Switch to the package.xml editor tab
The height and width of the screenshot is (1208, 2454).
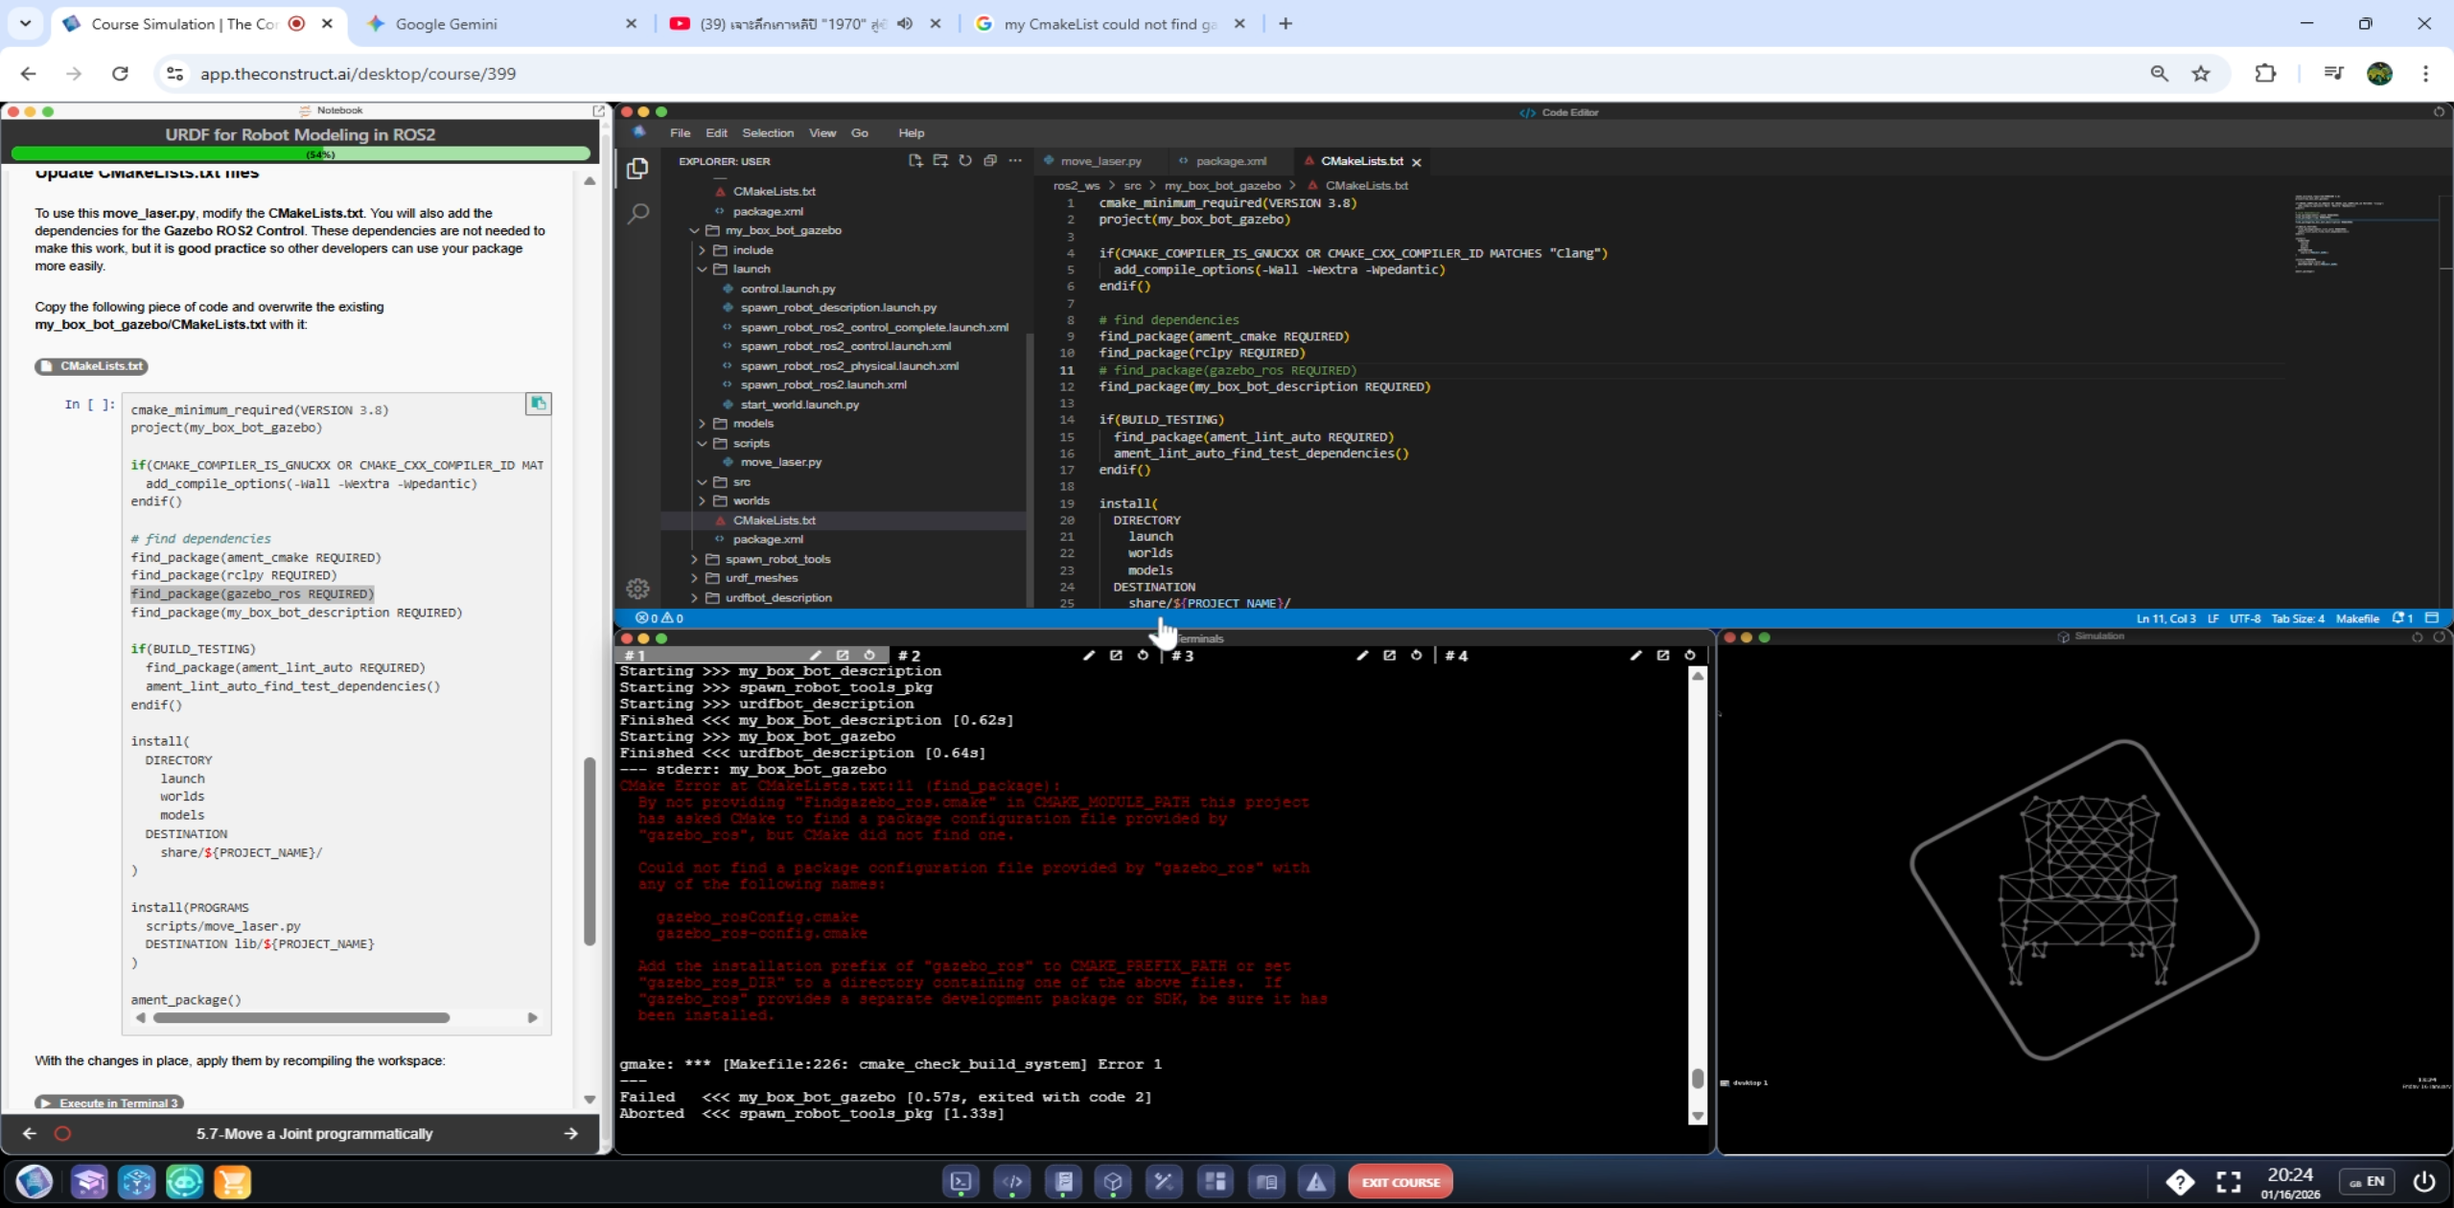[1230, 161]
